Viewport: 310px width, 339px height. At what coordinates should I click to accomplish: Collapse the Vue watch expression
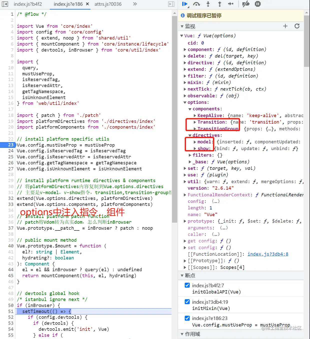click(x=182, y=36)
